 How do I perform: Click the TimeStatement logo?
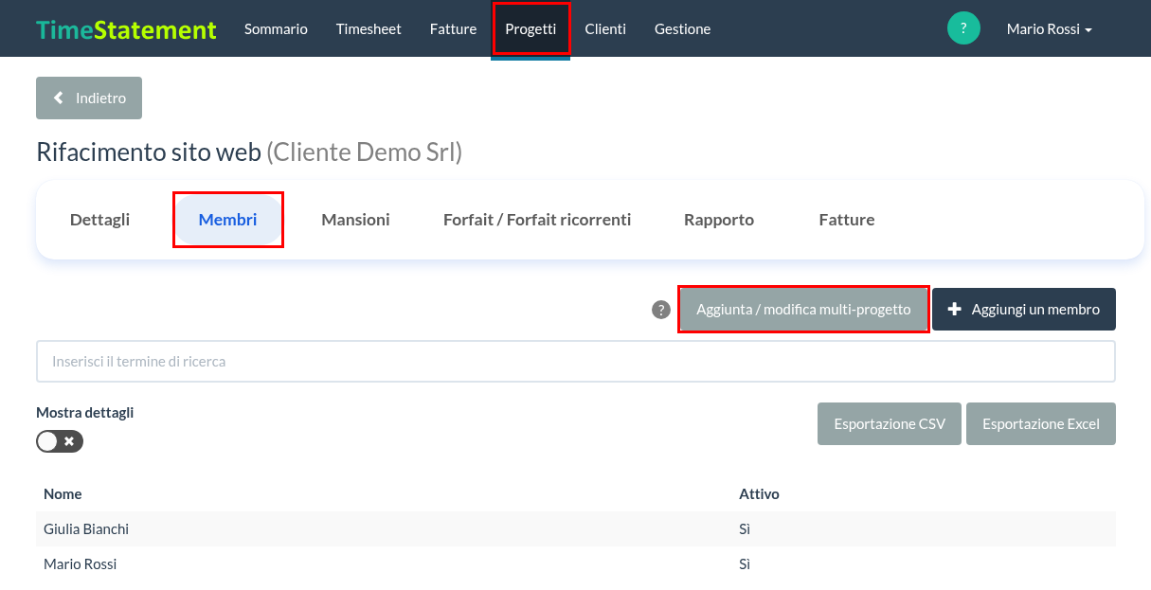tap(127, 29)
